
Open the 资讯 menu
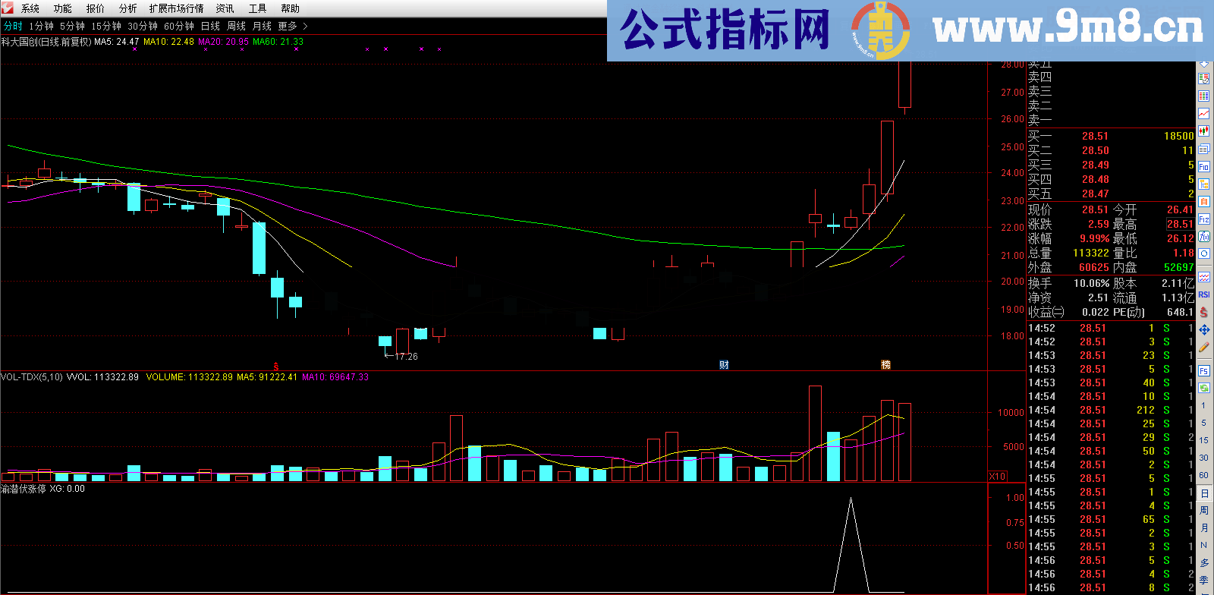click(x=225, y=8)
